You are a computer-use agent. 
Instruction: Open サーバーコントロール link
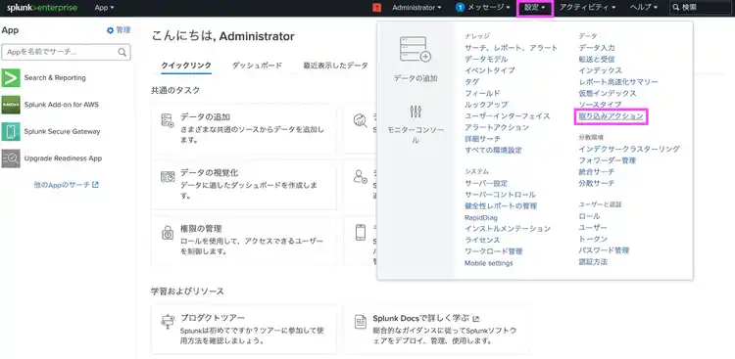500,195
